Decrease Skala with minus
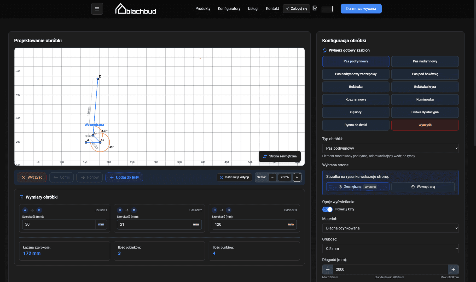 (272, 177)
